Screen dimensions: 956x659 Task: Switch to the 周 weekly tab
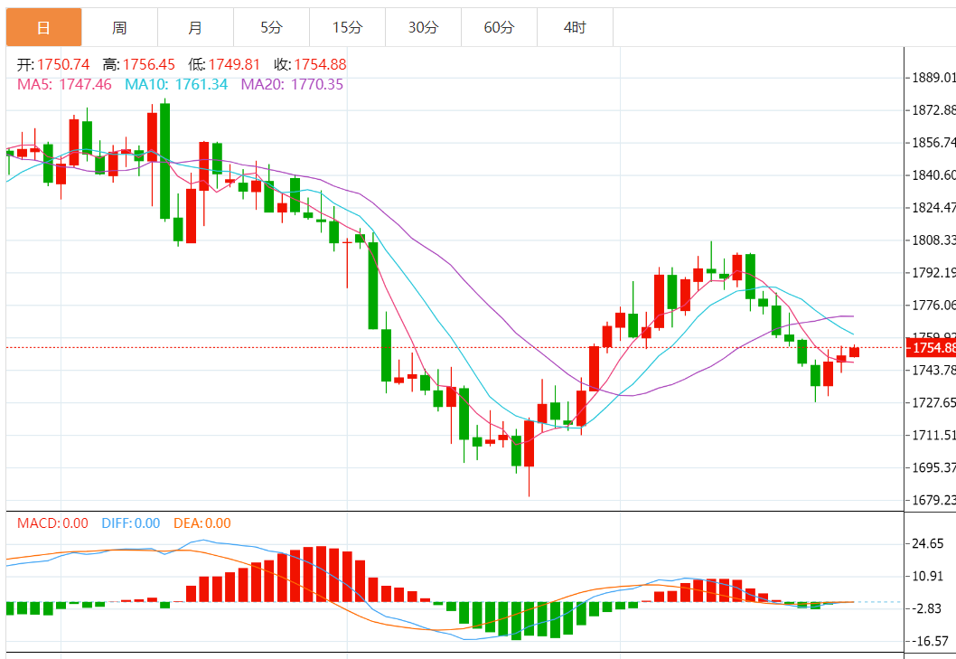(119, 27)
